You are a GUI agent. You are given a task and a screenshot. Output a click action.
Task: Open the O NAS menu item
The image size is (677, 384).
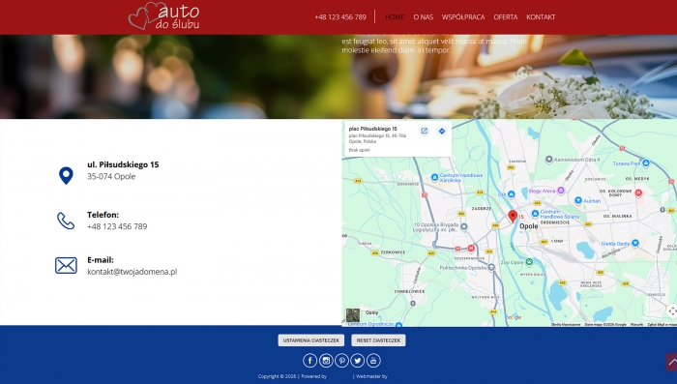(x=424, y=17)
